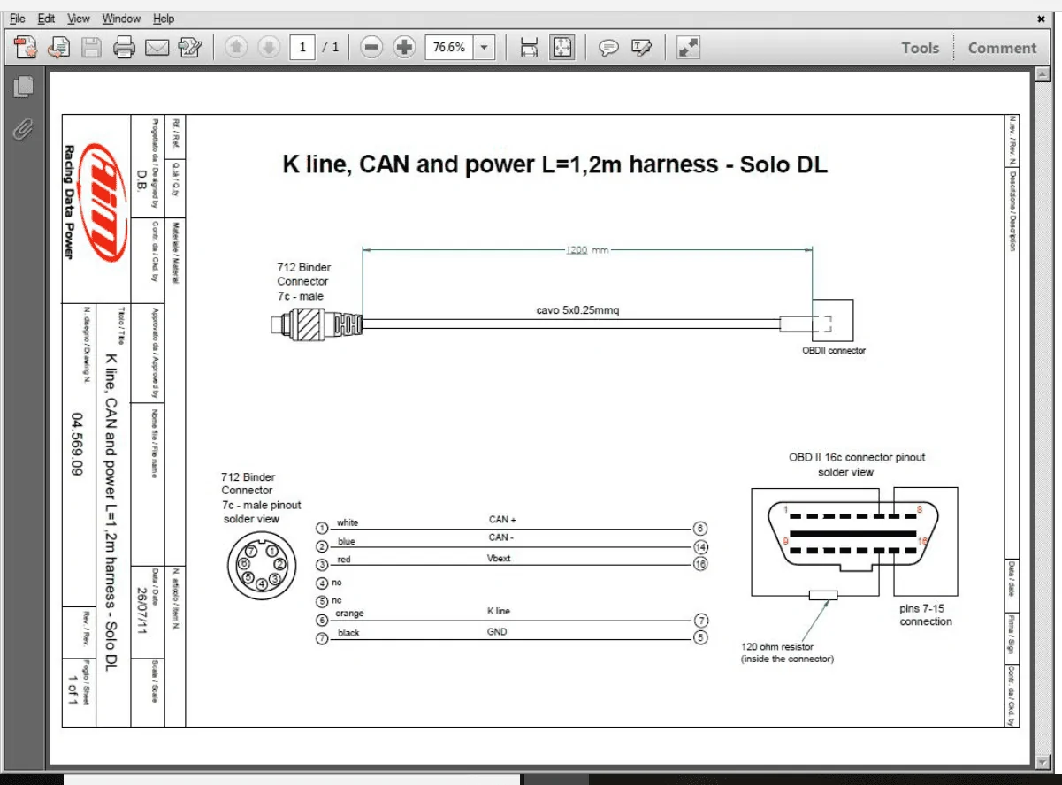Open the File menu
This screenshot has height=785, width=1062.
tap(18, 18)
